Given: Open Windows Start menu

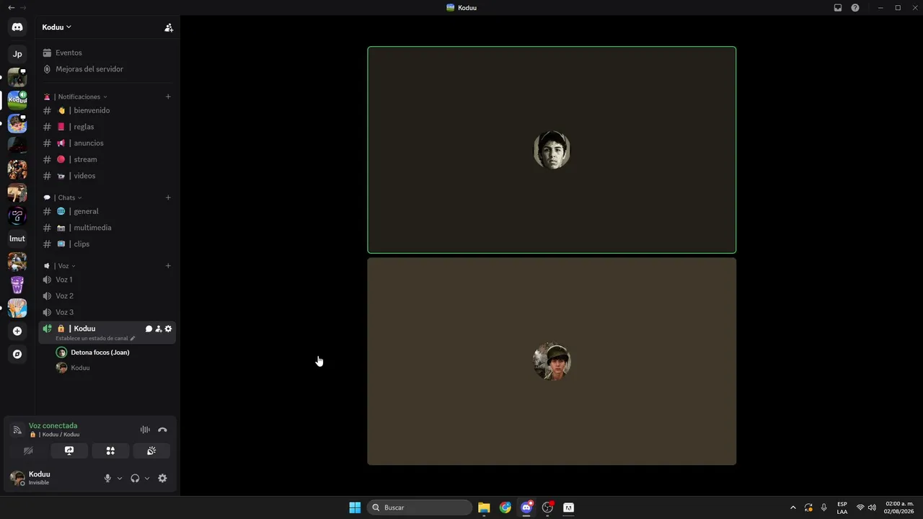Looking at the screenshot, I should (355, 507).
